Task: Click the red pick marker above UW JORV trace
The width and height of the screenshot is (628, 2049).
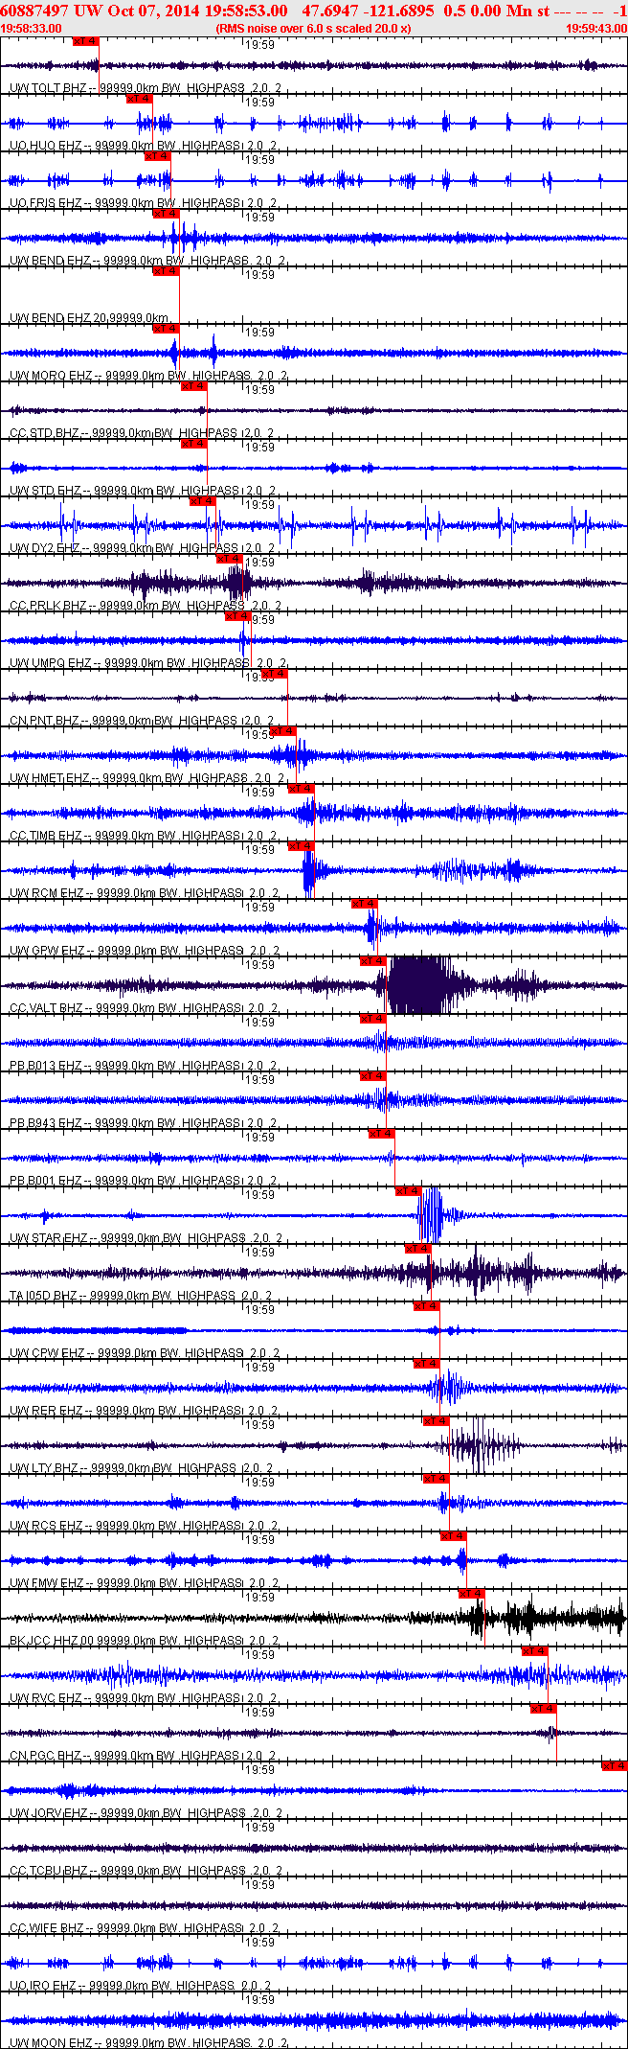Action: coord(614,1766)
